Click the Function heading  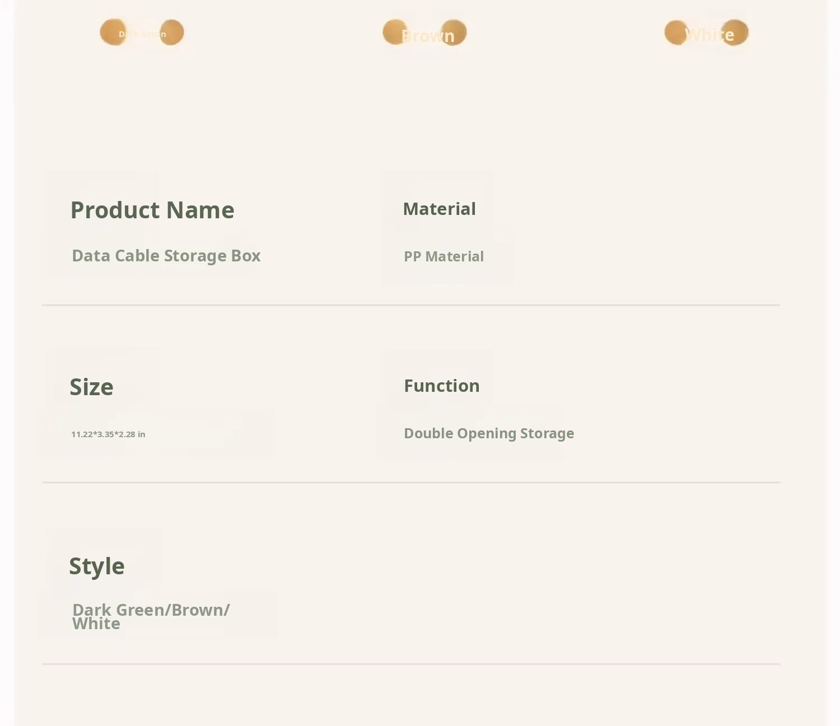[x=442, y=386]
